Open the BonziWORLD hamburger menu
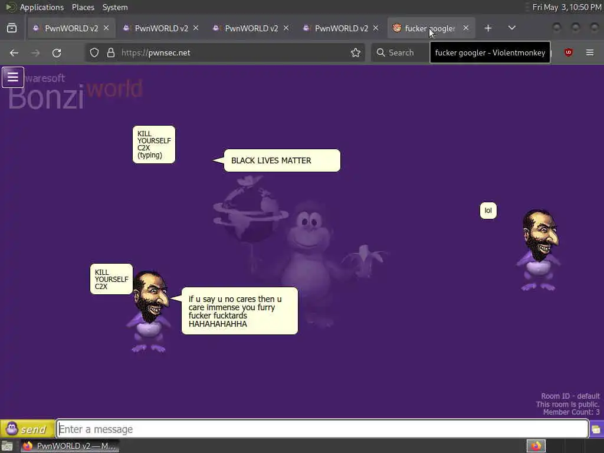The image size is (604, 453). (x=13, y=77)
